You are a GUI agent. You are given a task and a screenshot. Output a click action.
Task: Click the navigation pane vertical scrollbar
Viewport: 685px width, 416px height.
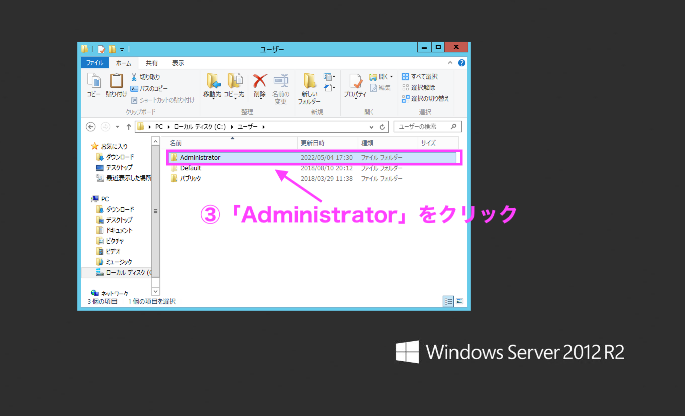coord(155,211)
